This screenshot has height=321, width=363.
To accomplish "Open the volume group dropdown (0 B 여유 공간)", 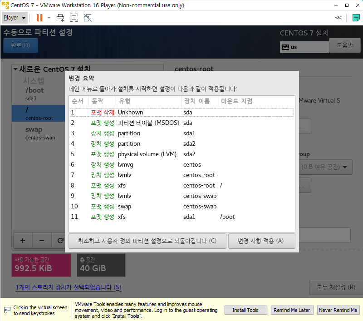I will point(325,167).
